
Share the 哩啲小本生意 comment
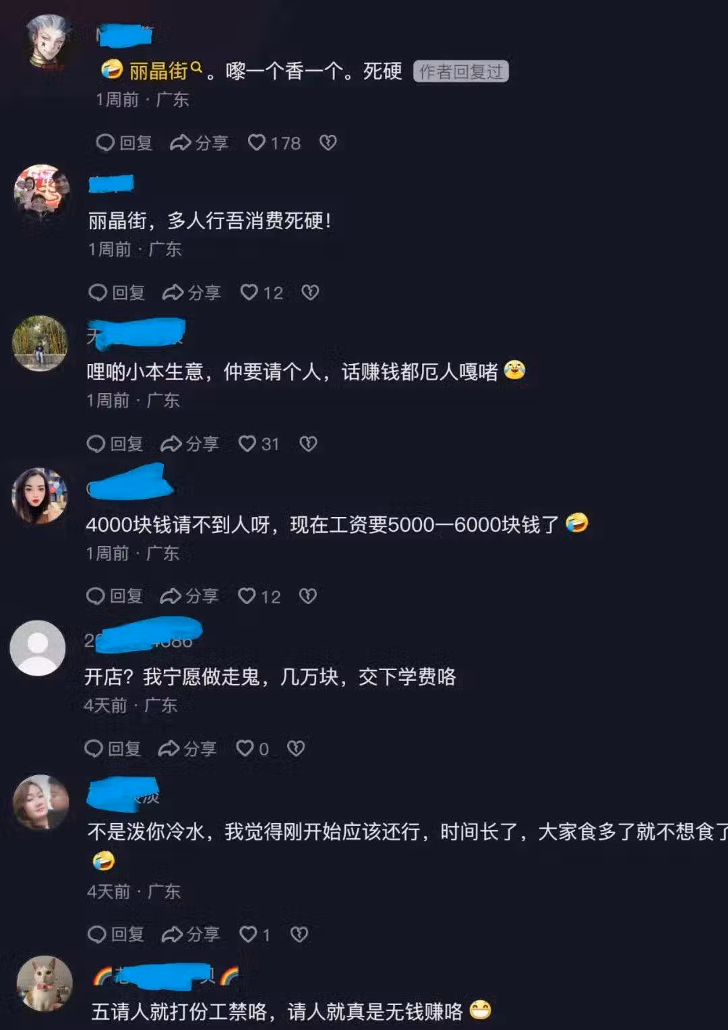189,444
